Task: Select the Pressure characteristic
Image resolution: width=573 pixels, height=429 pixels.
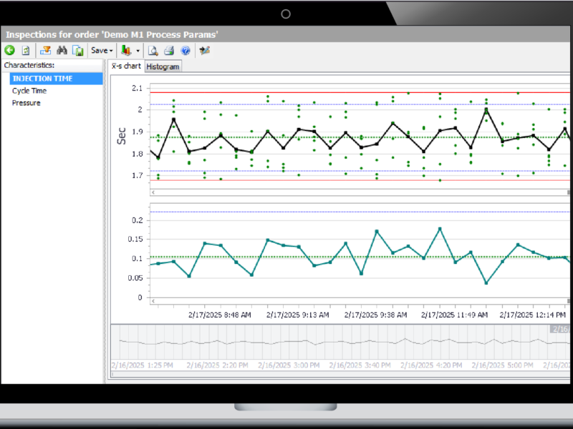Action: (26, 102)
